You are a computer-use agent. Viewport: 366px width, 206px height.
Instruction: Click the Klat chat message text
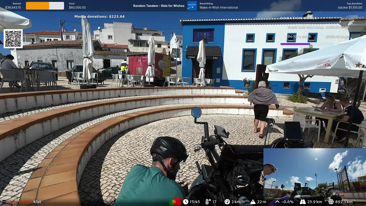click(37, 202)
